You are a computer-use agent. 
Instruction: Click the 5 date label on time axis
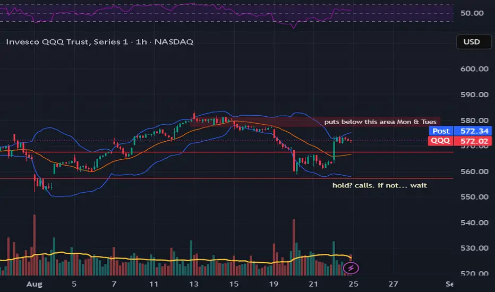coord(74,284)
